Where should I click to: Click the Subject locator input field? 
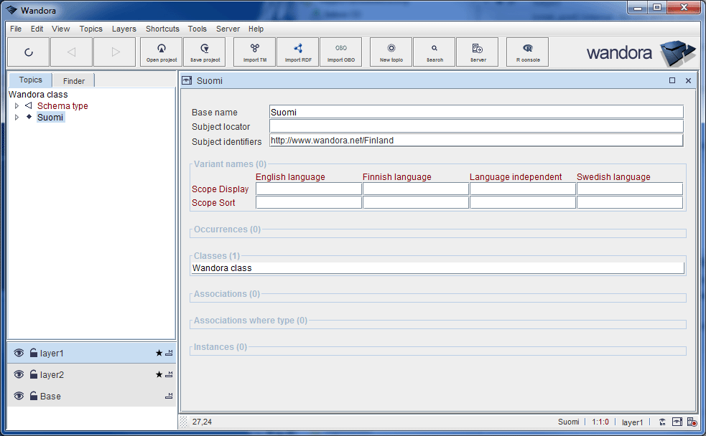click(x=475, y=125)
